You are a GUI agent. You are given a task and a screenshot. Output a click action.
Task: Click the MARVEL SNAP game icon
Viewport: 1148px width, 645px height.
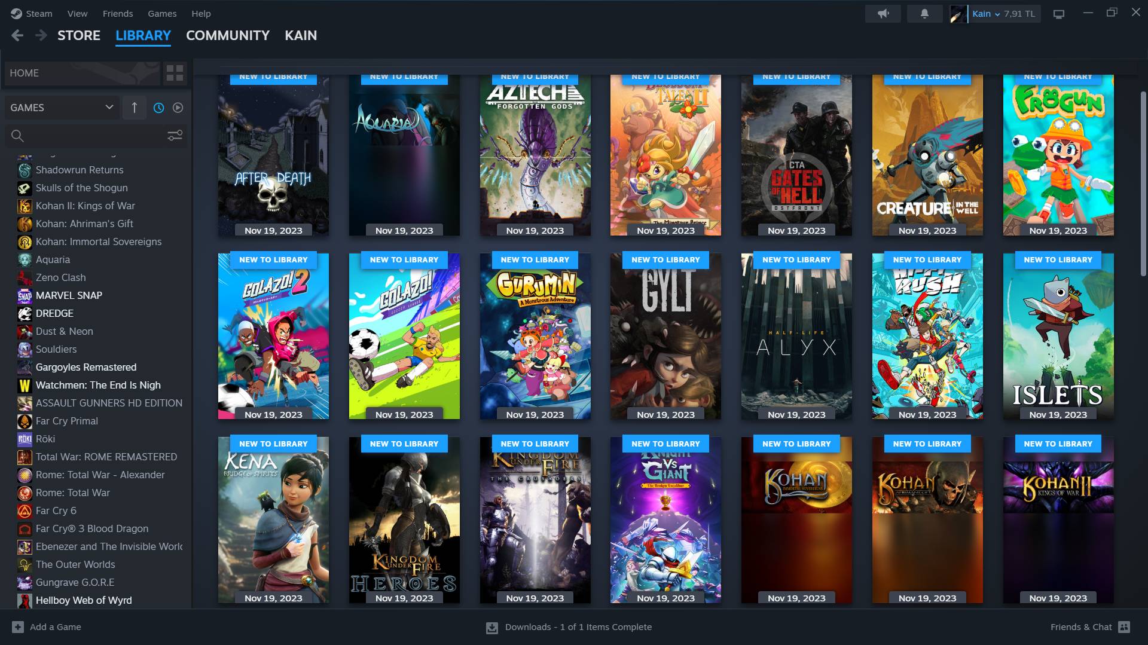[25, 295]
